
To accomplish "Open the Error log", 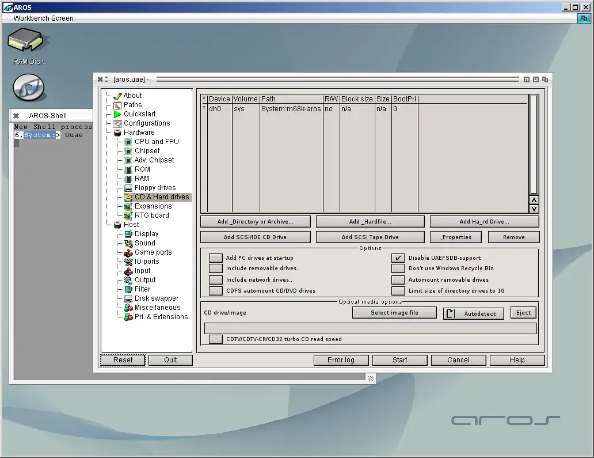I will (341, 360).
